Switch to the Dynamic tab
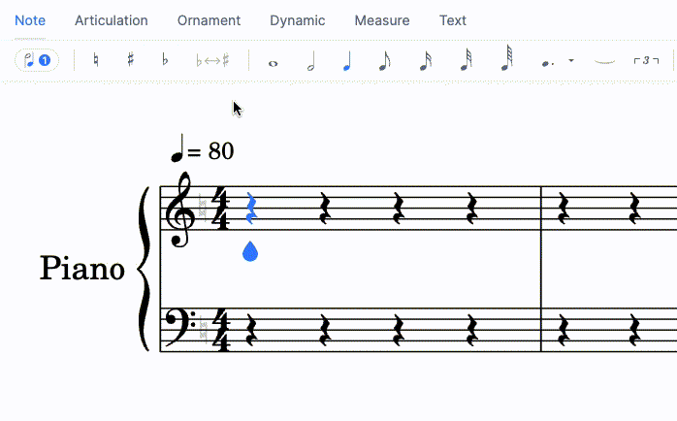This screenshot has height=421, width=677. tap(298, 20)
